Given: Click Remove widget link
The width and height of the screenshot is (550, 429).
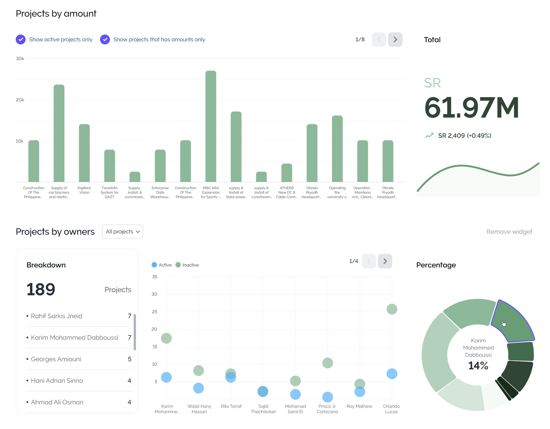Looking at the screenshot, I should pyautogui.click(x=509, y=232).
